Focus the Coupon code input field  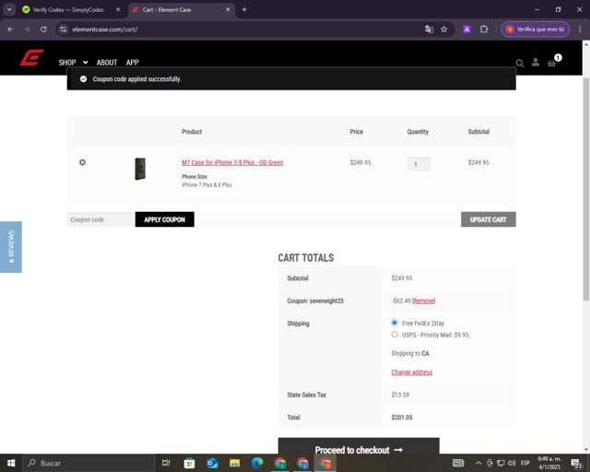point(100,219)
